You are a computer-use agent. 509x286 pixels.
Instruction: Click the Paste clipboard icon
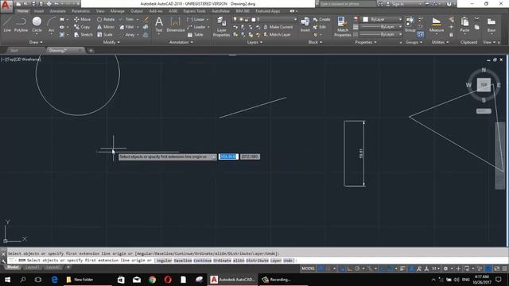(x=464, y=25)
